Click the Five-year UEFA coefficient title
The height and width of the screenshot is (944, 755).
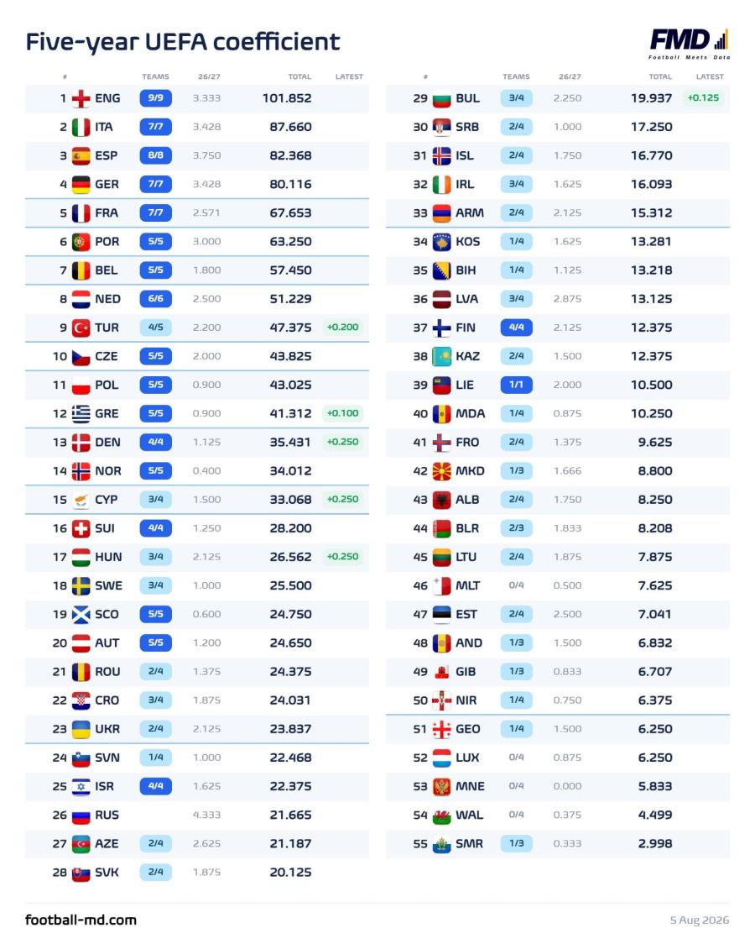coord(183,42)
